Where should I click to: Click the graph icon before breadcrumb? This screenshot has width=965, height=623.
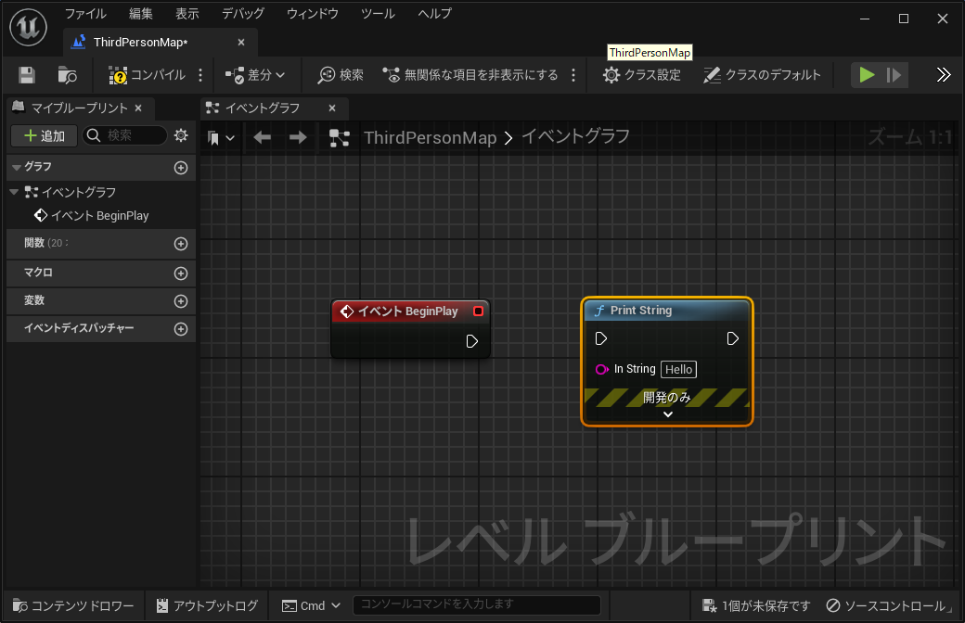[339, 138]
